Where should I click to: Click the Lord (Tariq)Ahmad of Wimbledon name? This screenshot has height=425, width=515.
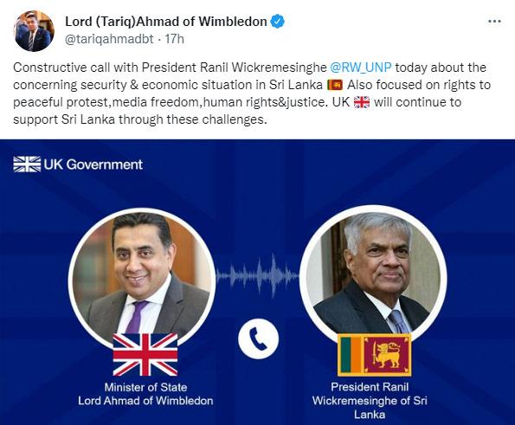tap(166, 22)
